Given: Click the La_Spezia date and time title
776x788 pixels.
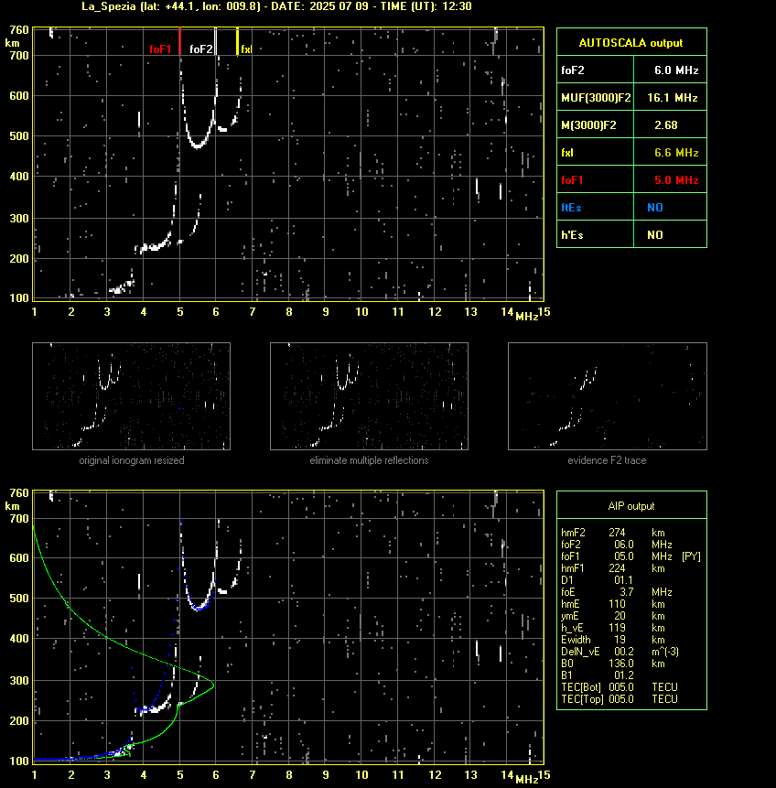Looking at the screenshot, I should (276, 6).
